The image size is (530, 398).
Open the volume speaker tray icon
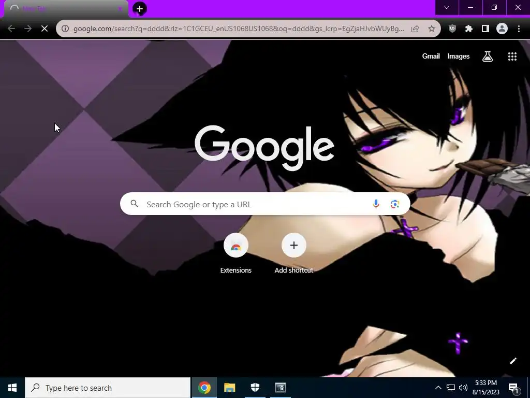pos(463,388)
